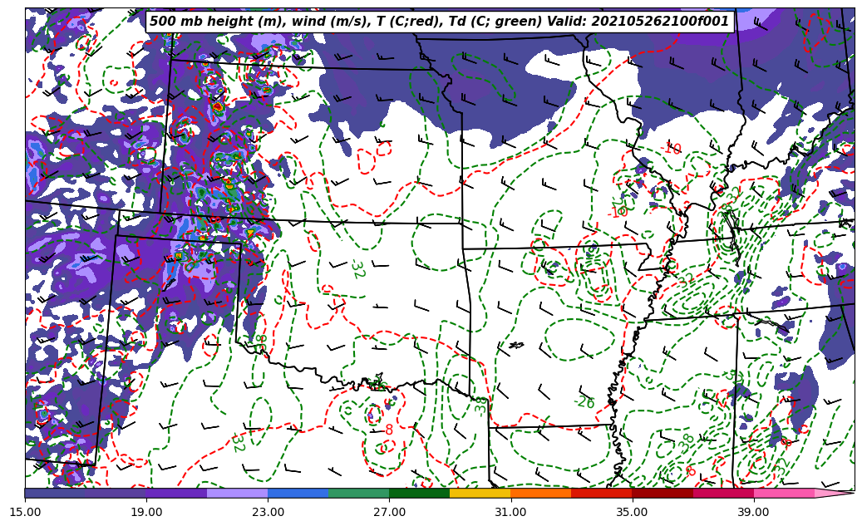Click the 35.00 colorbar tick label
This screenshot has width=862, height=526.
tap(632, 512)
